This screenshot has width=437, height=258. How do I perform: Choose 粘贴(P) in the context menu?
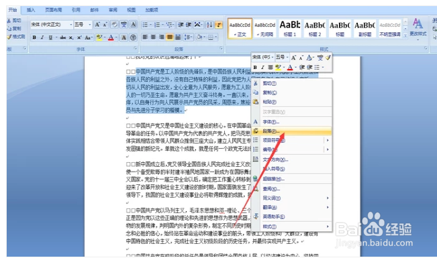pos(291,102)
